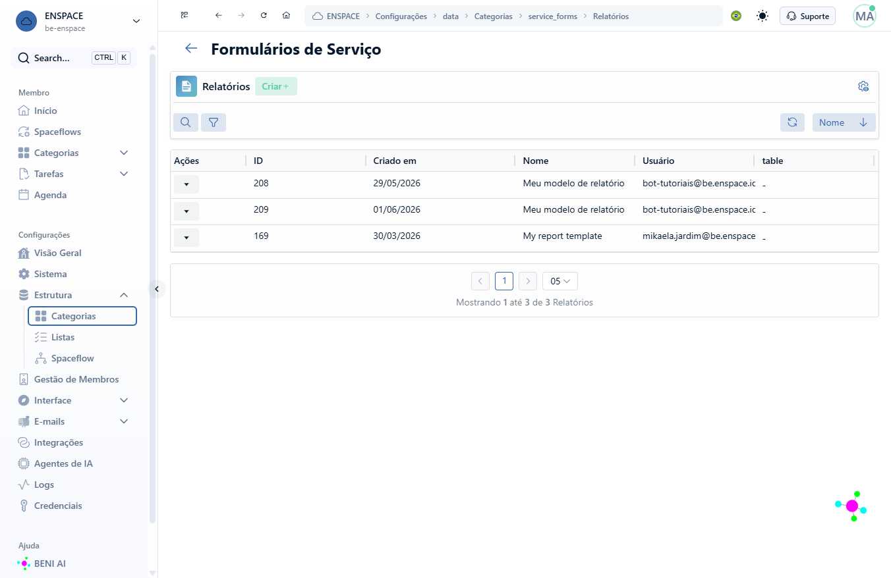Click the service_forms breadcrumb
Viewport: 891px width, 578px height.
pos(552,16)
